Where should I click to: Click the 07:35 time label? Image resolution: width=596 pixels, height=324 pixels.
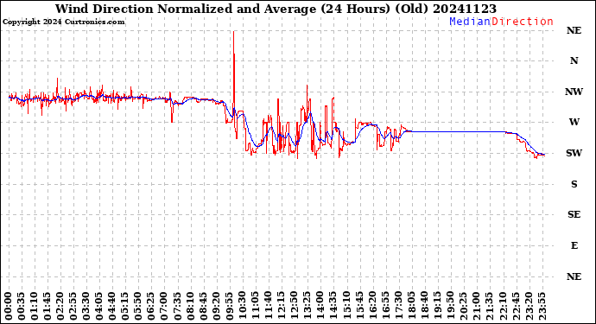click(x=177, y=306)
